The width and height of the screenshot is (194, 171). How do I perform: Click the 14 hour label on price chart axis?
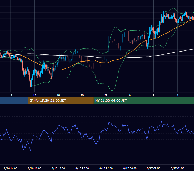pyautogui.click(x=11, y=95)
